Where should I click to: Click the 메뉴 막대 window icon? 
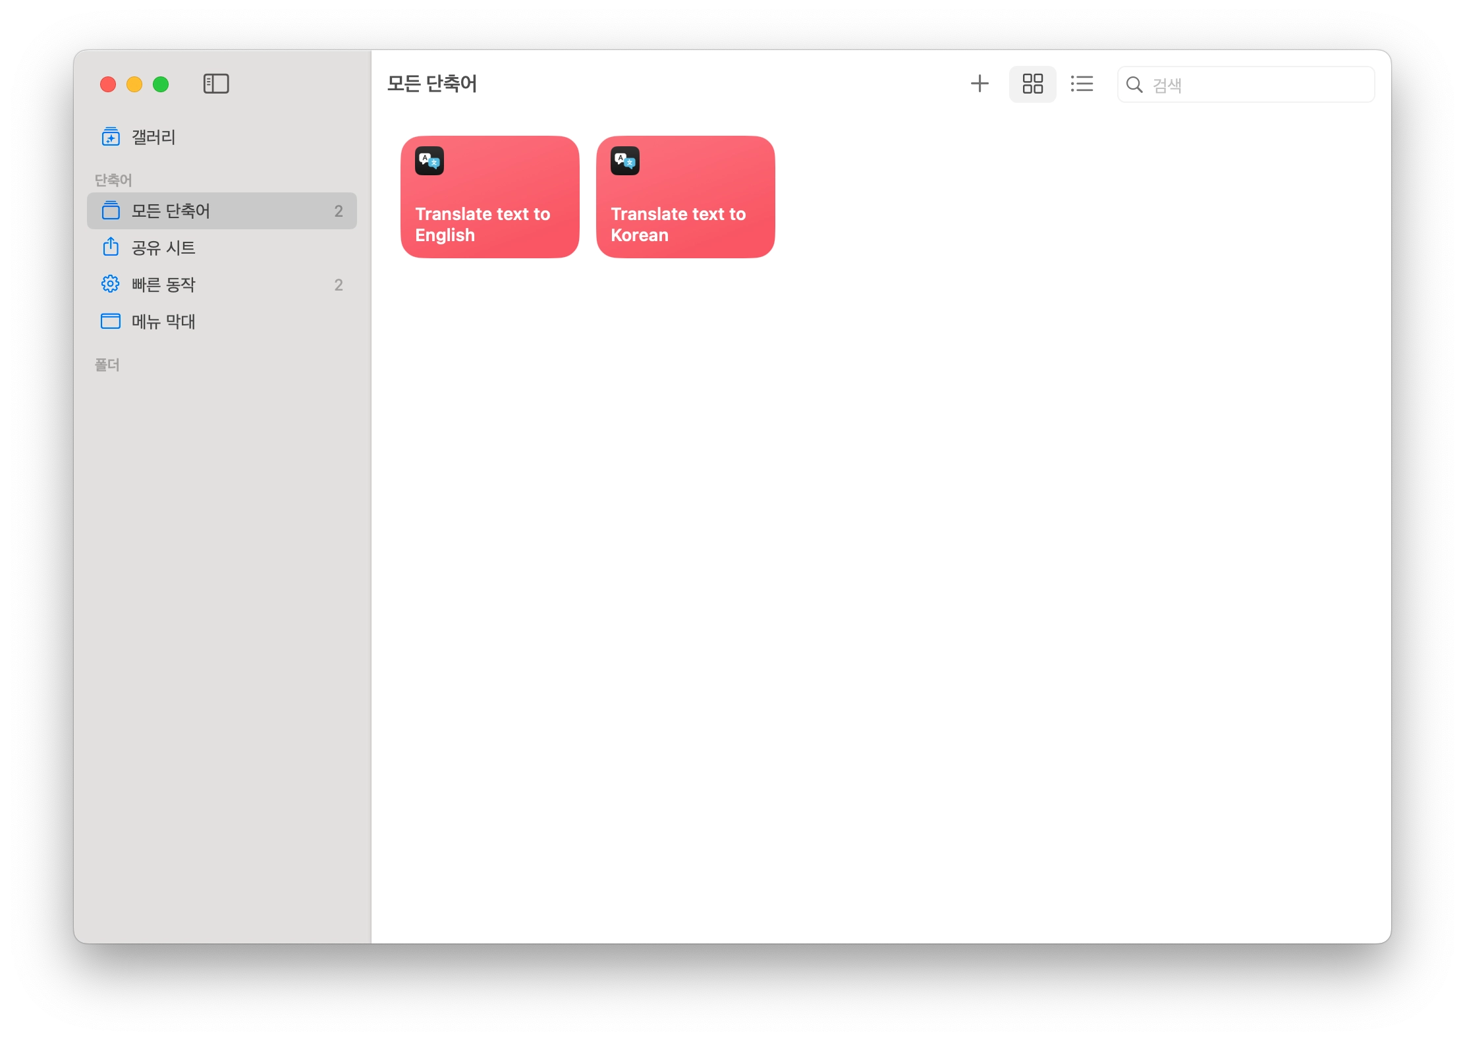point(111,322)
